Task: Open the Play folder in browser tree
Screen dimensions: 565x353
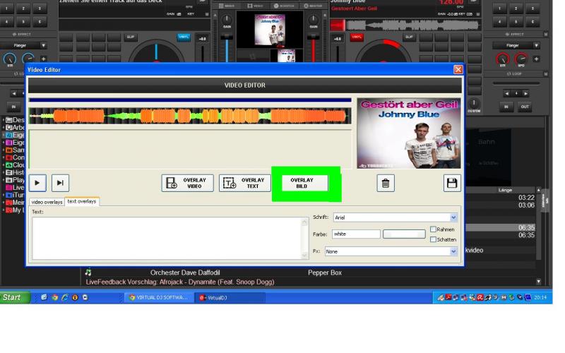Action: pyautogui.click(x=15, y=180)
